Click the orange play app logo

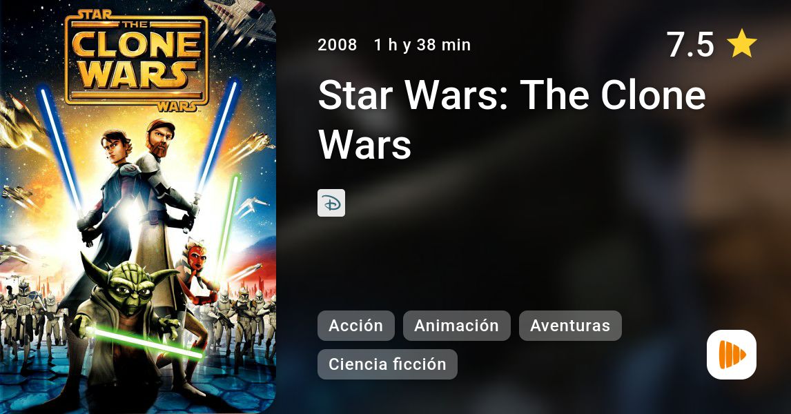click(x=732, y=355)
